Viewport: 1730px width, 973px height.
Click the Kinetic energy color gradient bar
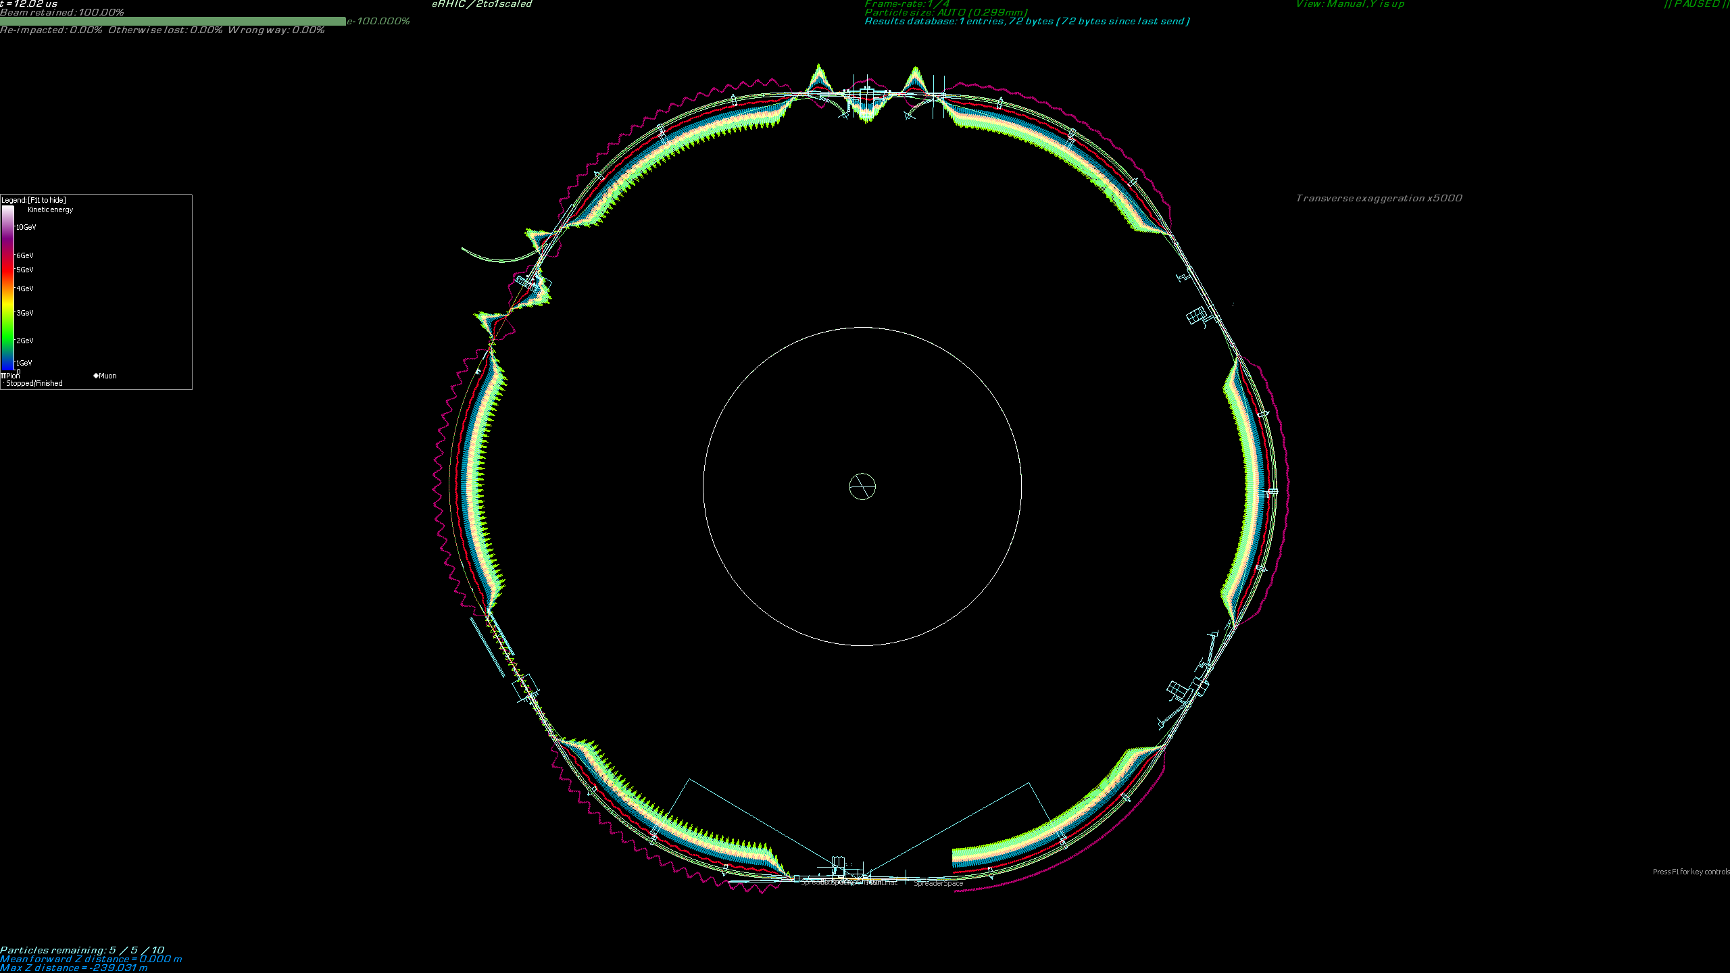[x=7, y=287]
